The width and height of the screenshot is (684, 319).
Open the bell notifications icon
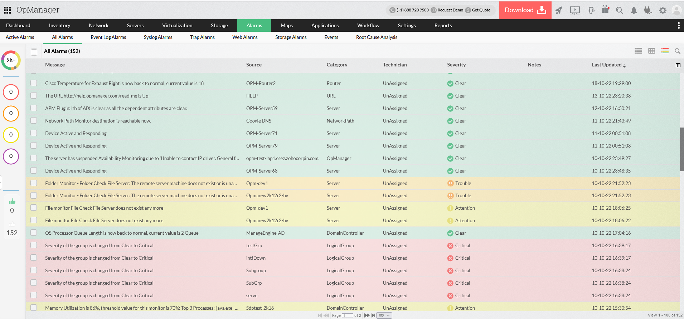coord(634,10)
